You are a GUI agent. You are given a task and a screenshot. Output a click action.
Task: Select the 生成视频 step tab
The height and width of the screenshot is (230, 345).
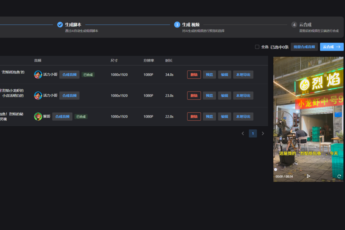(191, 25)
